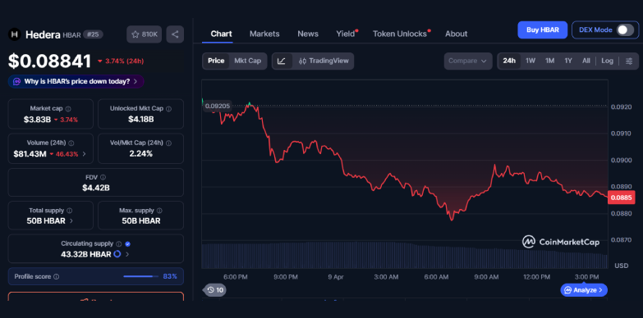The height and width of the screenshot is (318, 643).
Task: Open the News tab
Action: 308,34
